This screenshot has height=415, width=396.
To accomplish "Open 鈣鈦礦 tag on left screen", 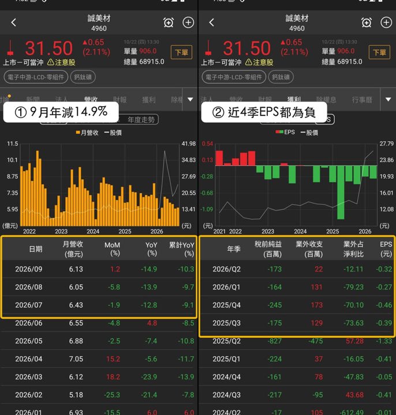I will pos(83,77).
